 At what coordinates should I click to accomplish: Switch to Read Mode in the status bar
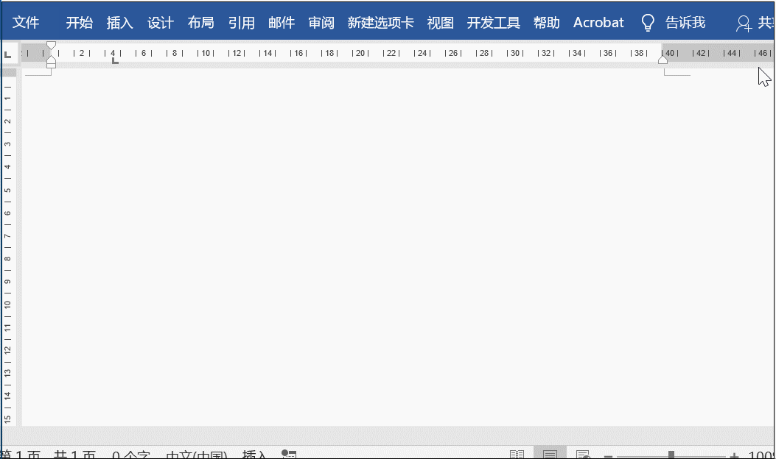[x=518, y=454]
